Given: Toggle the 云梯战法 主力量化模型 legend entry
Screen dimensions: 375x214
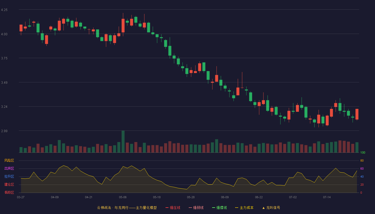Looking at the screenshot, I should [x=127, y=208].
